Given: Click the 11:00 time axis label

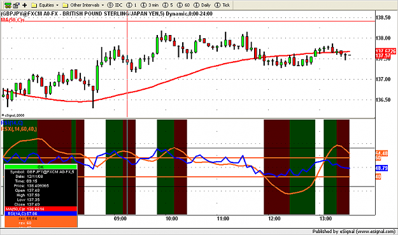Looking at the screenshot, I should (223, 218).
